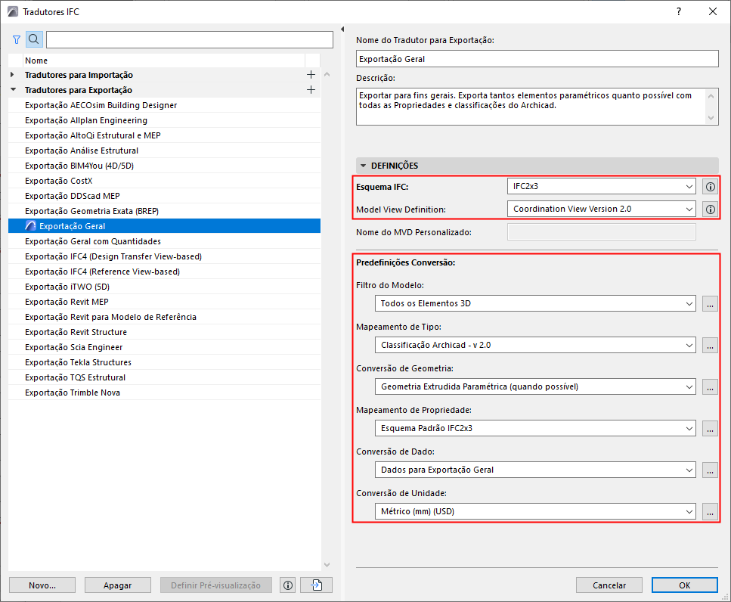Open the Mapeamento de Tipo dropdown
Image resolution: width=731 pixels, height=602 pixels.
pos(535,345)
